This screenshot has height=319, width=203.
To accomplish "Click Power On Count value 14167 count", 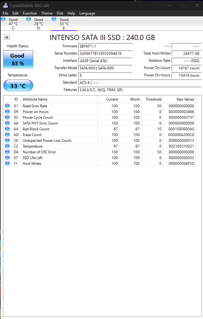I will click(x=187, y=68).
